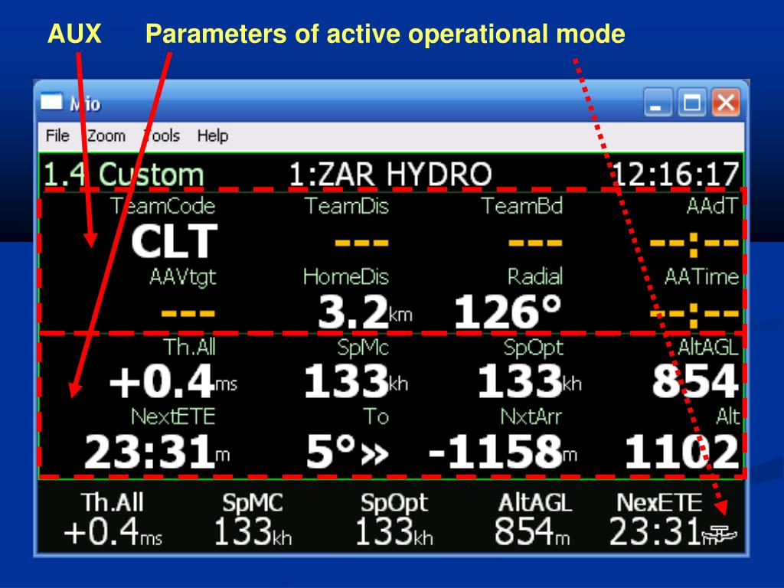The height and width of the screenshot is (588, 784).
Task: Minimize the Mio window
Action: [657, 102]
